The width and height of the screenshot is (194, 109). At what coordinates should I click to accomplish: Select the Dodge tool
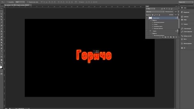click(2, 45)
